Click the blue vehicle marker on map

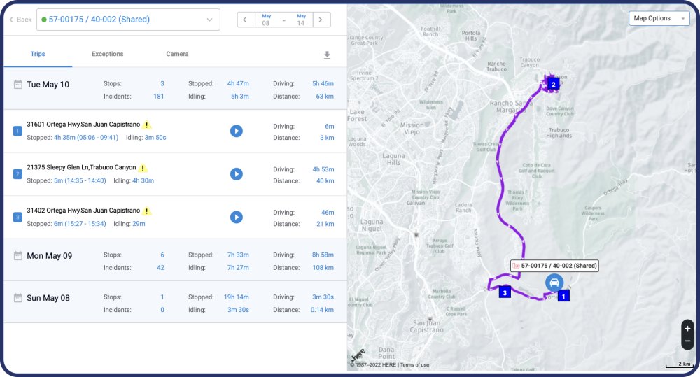tap(554, 283)
